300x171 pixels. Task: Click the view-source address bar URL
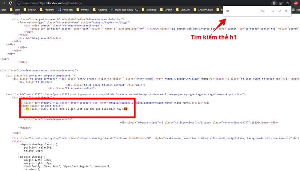point(52,3)
